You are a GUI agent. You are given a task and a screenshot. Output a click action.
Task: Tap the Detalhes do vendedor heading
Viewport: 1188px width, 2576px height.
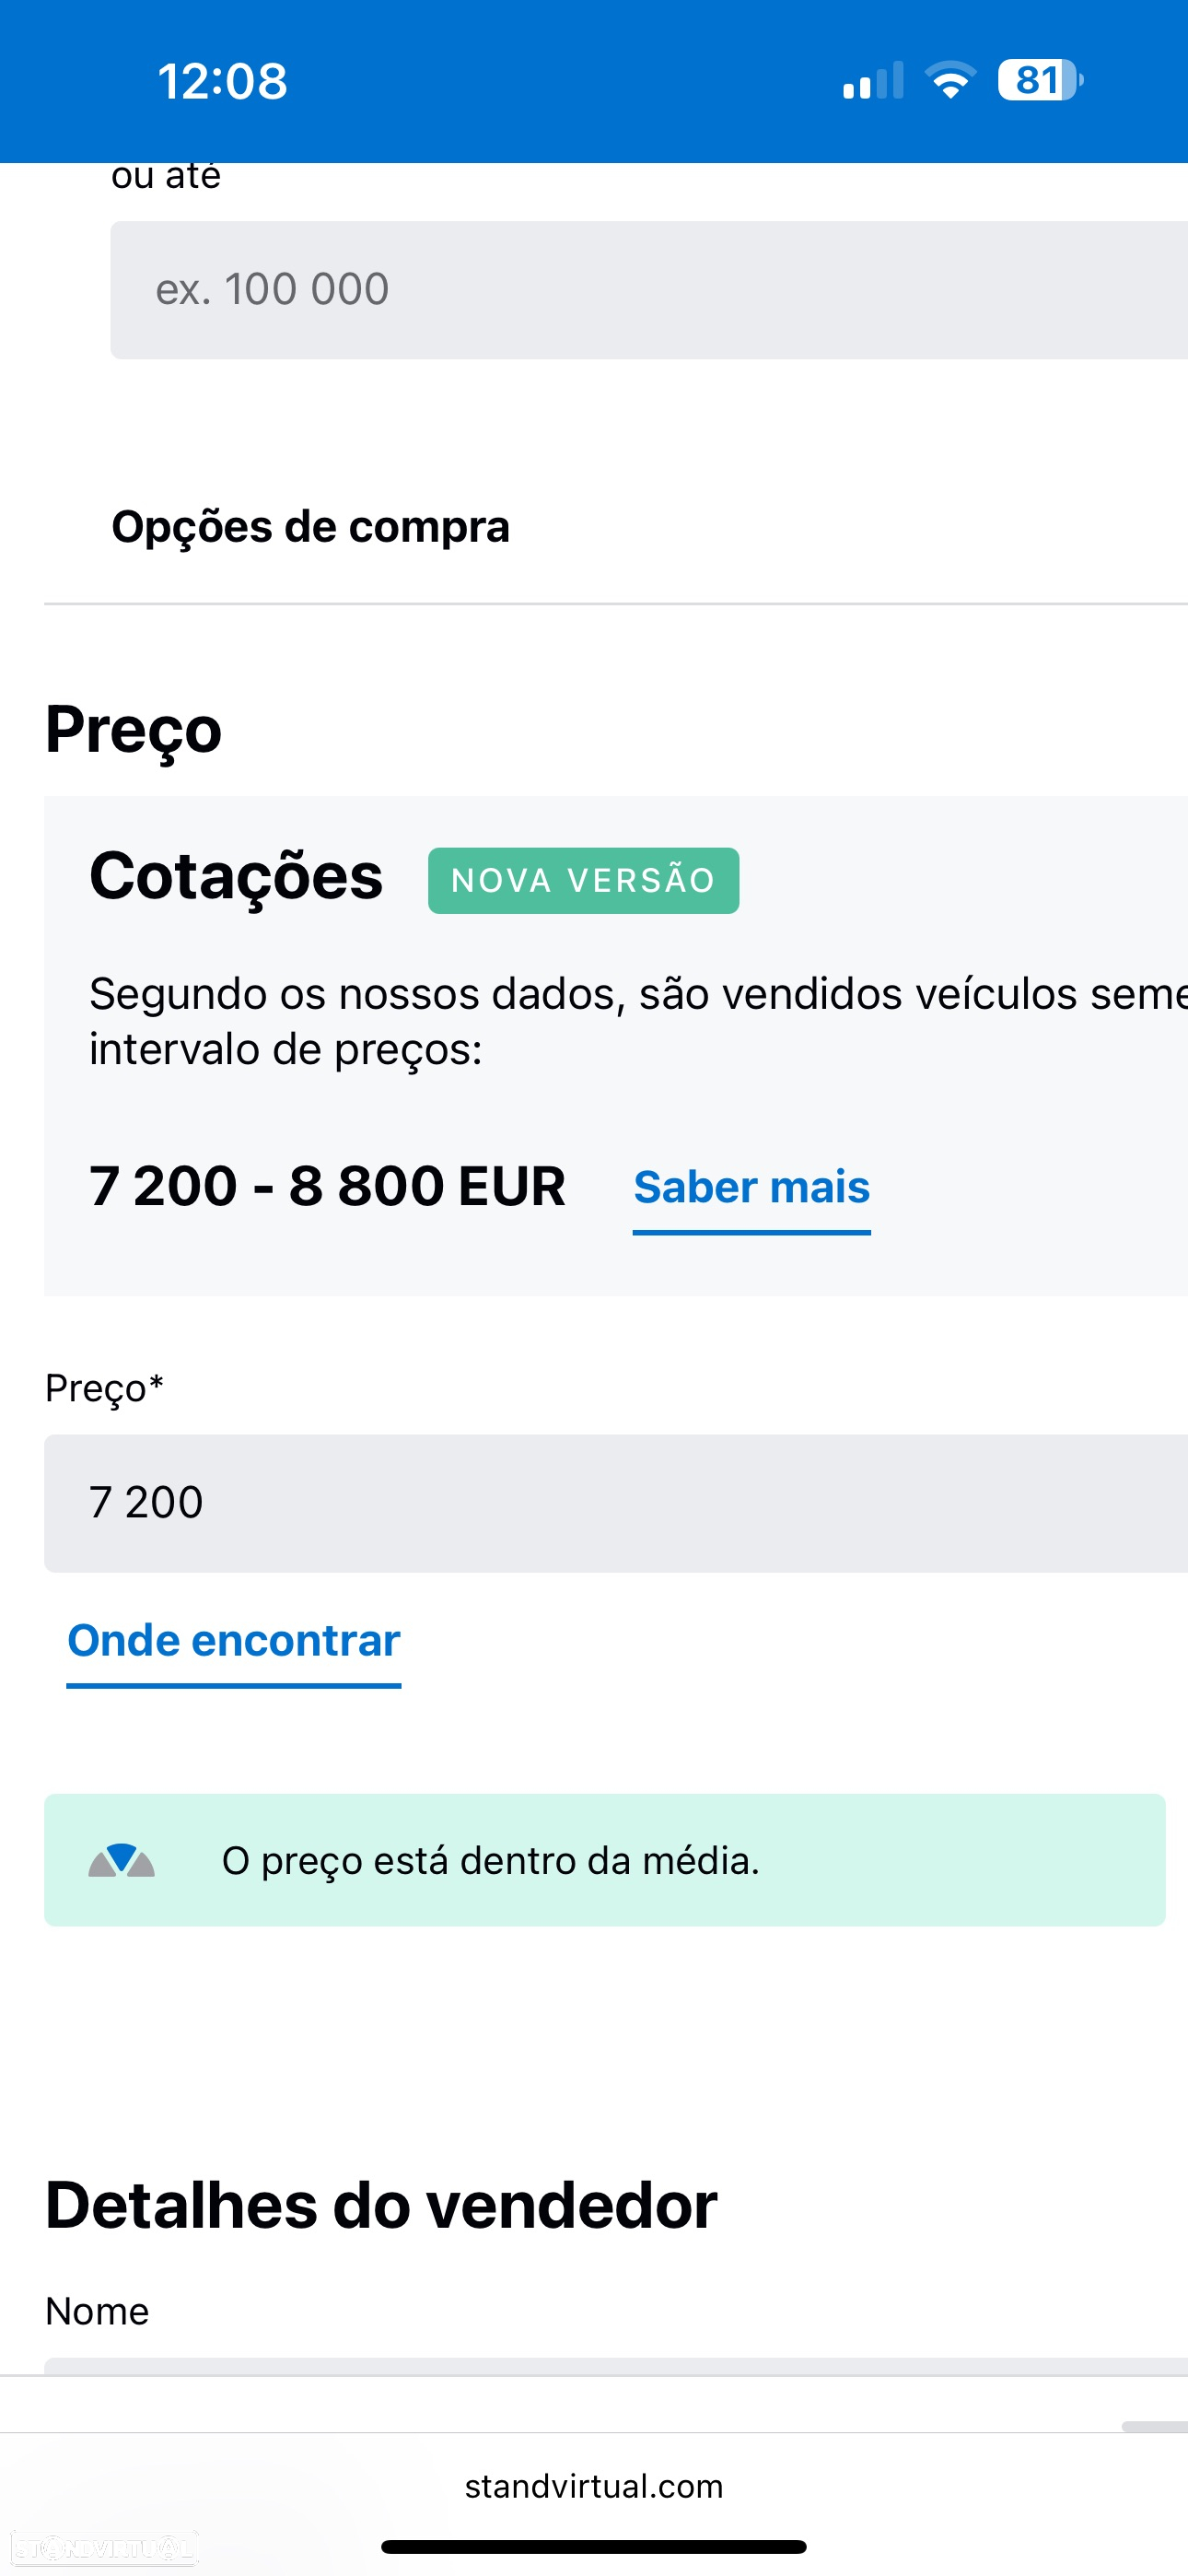(381, 2206)
